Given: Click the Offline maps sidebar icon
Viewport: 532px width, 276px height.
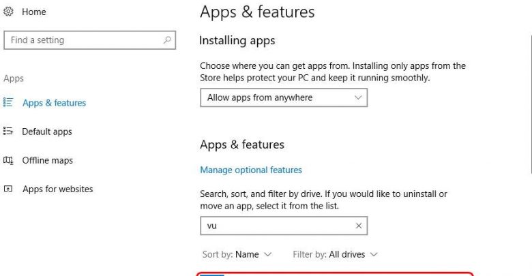Looking at the screenshot, I should [9, 160].
